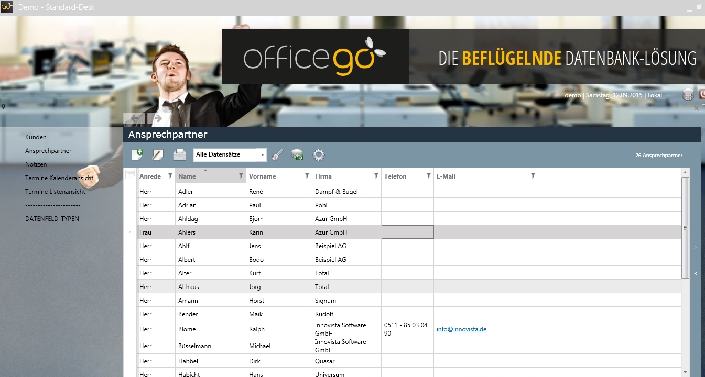Screen dimensions: 705x377
Task: Print the Ansprechpartner list
Action: pyautogui.click(x=180, y=154)
